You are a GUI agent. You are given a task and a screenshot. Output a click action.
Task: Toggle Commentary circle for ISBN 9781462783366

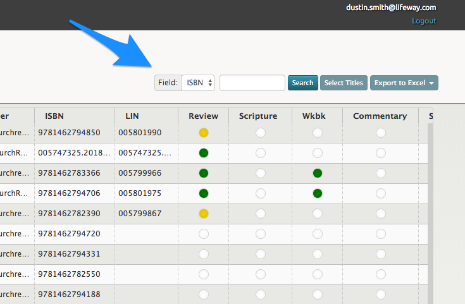click(380, 173)
